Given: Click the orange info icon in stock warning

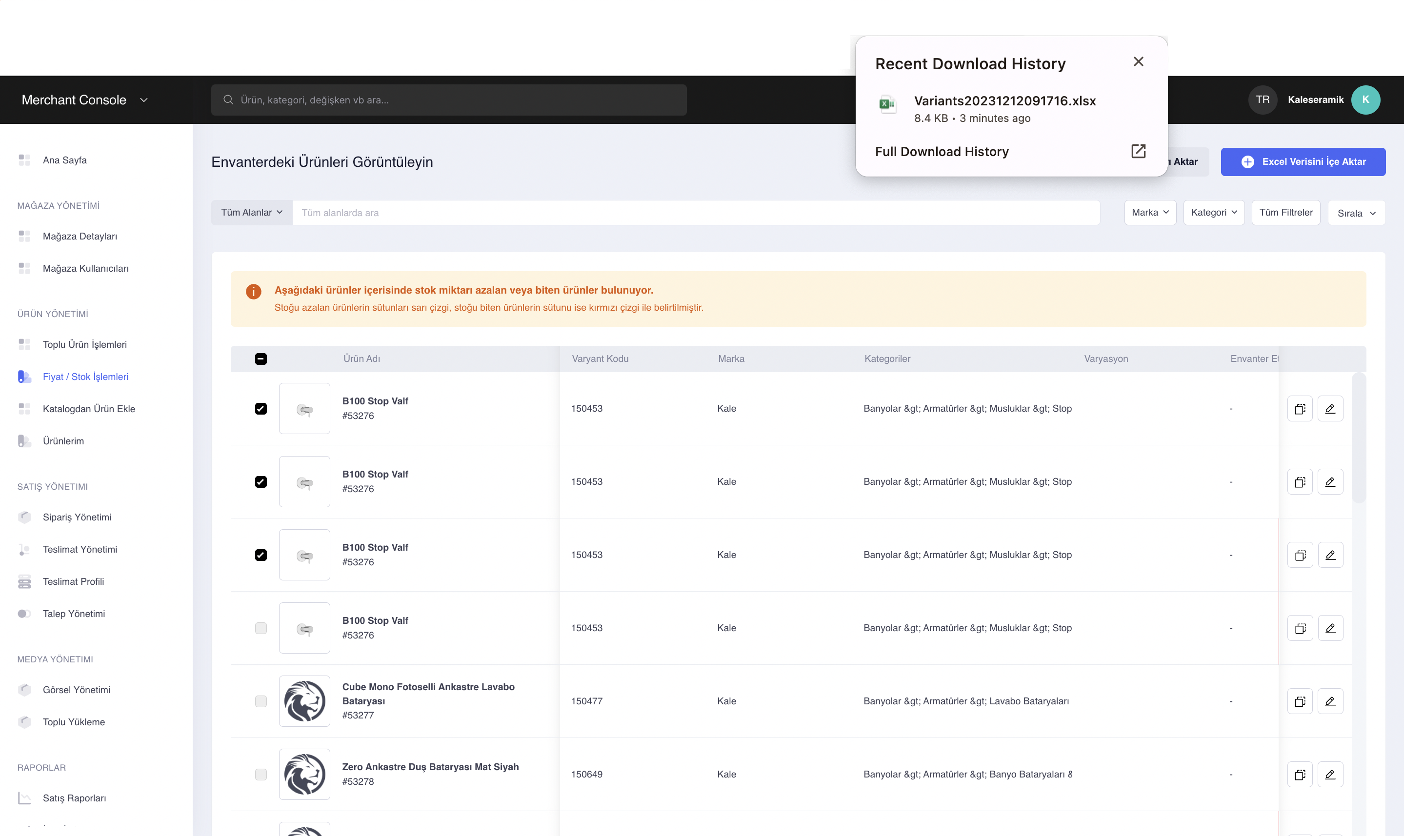Looking at the screenshot, I should pos(254,291).
